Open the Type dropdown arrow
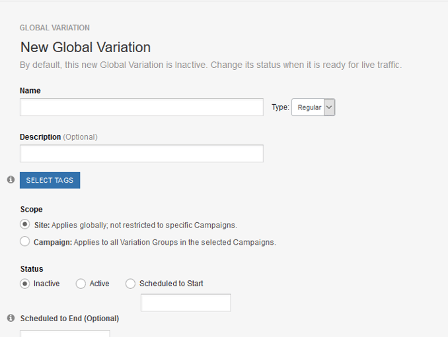The width and height of the screenshot is (448, 337). (329, 107)
